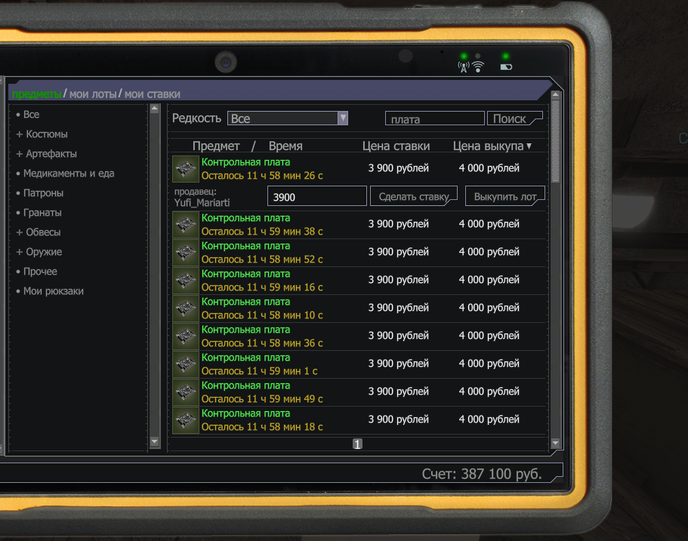Image resolution: width=688 pixels, height=541 pixels.
Task: Click item icon for lot with 59 мин 49 с
Action: [186, 392]
